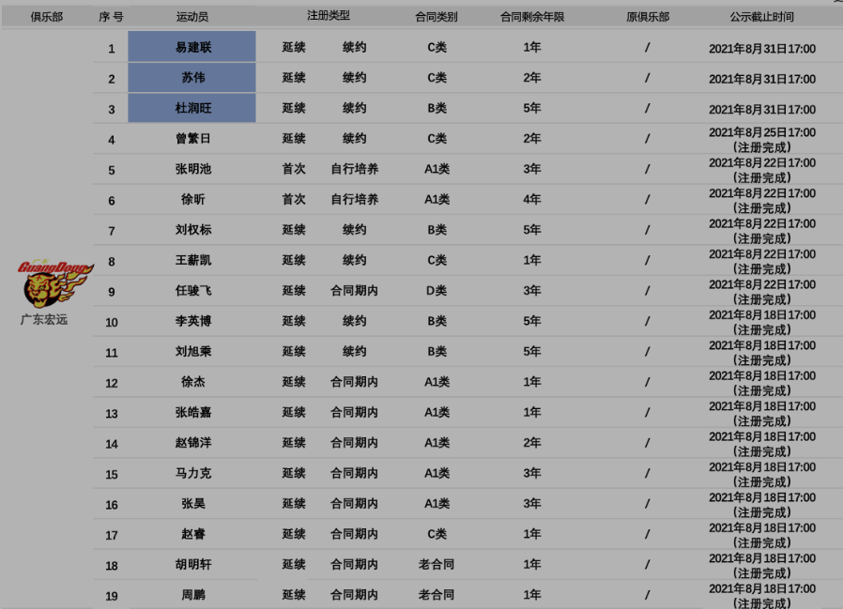Click 2年 in 赵锦洋's row
843x609 pixels.
tap(532, 443)
